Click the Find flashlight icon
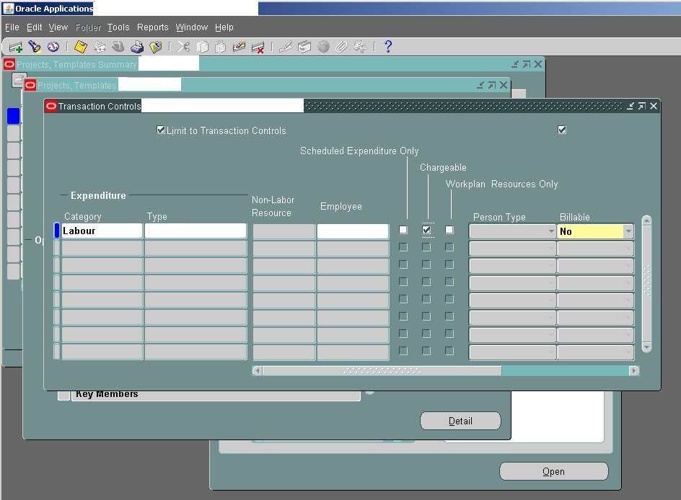Image resolution: width=681 pixels, height=500 pixels. [x=35, y=47]
